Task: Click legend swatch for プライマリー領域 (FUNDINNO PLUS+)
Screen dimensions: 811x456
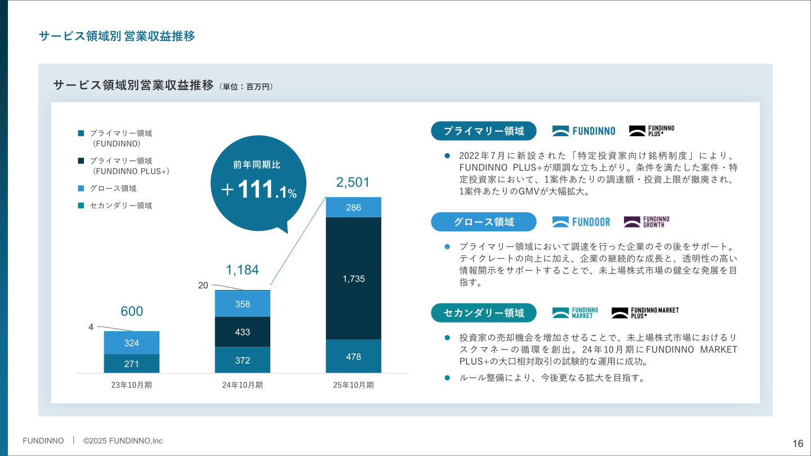Action: tap(81, 160)
